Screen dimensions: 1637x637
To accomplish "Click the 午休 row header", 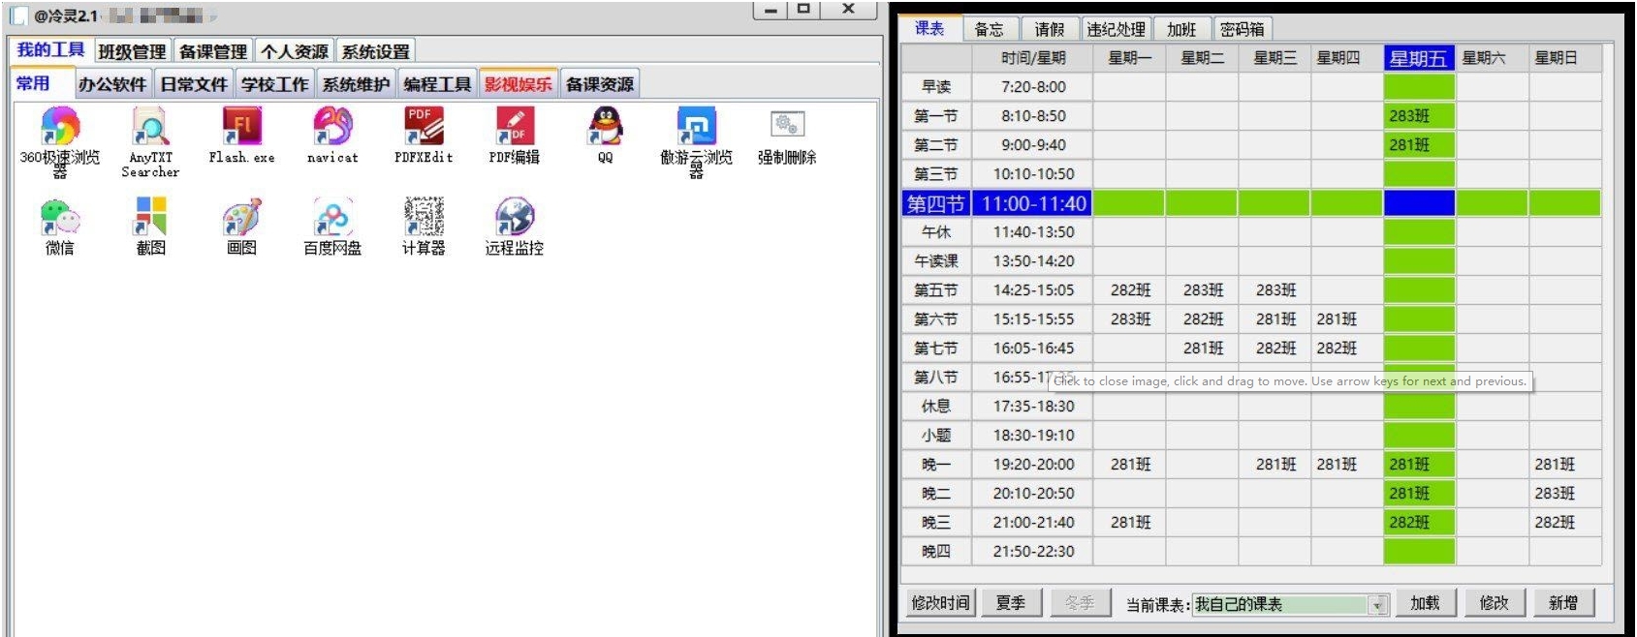I will point(936,232).
